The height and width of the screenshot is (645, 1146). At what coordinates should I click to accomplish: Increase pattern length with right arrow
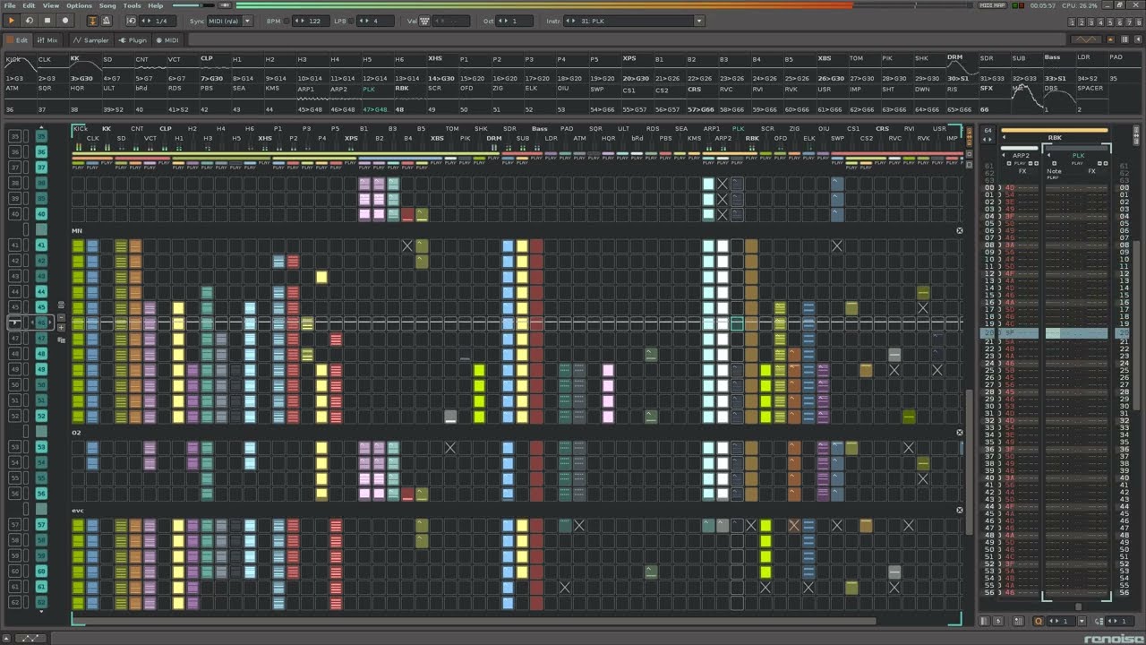click(988, 141)
